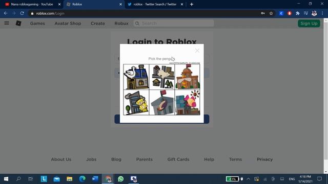The image size is (328, 184).
Task: Open WhatsApp from the taskbar
Action: point(121,179)
